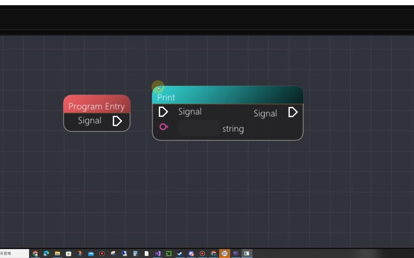This screenshot has width=414, height=258.
Task: Open the orange-highlighted app in taskbar
Action: [x=224, y=254]
